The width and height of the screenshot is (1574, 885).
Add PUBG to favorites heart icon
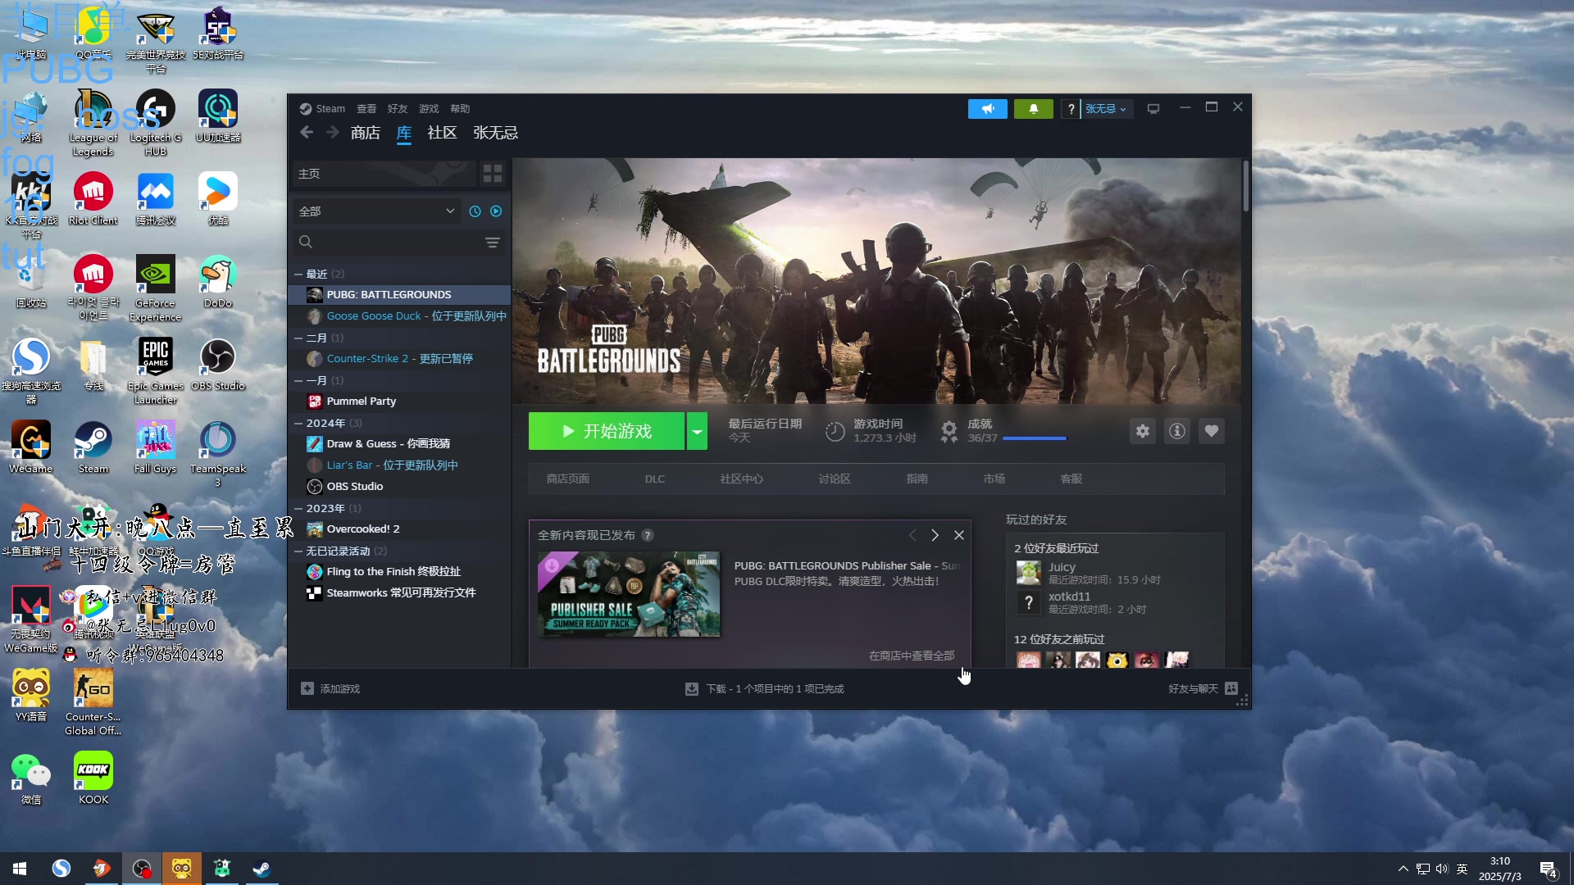(x=1211, y=431)
